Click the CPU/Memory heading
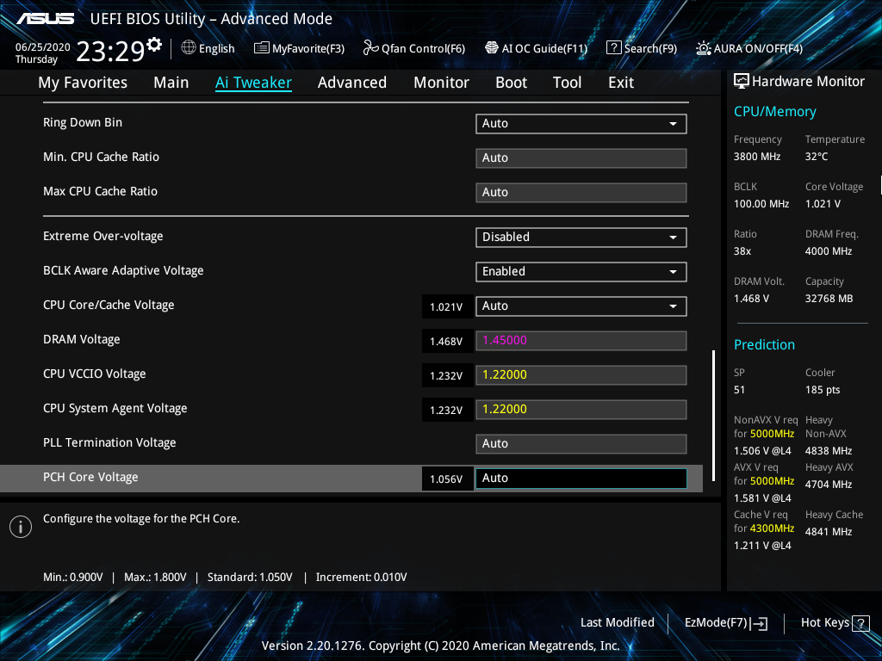 (x=774, y=112)
